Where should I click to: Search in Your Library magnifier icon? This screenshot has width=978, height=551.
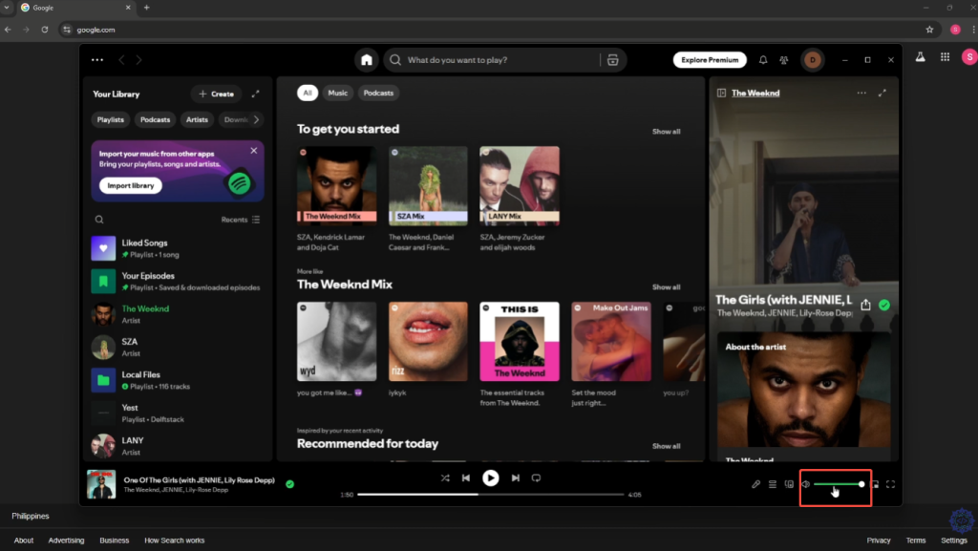point(99,220)
